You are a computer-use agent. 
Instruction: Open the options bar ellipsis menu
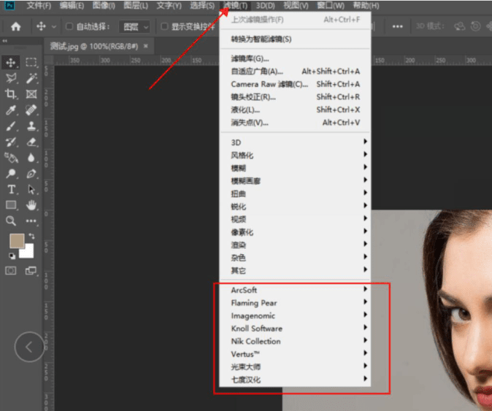coord(398,27)
